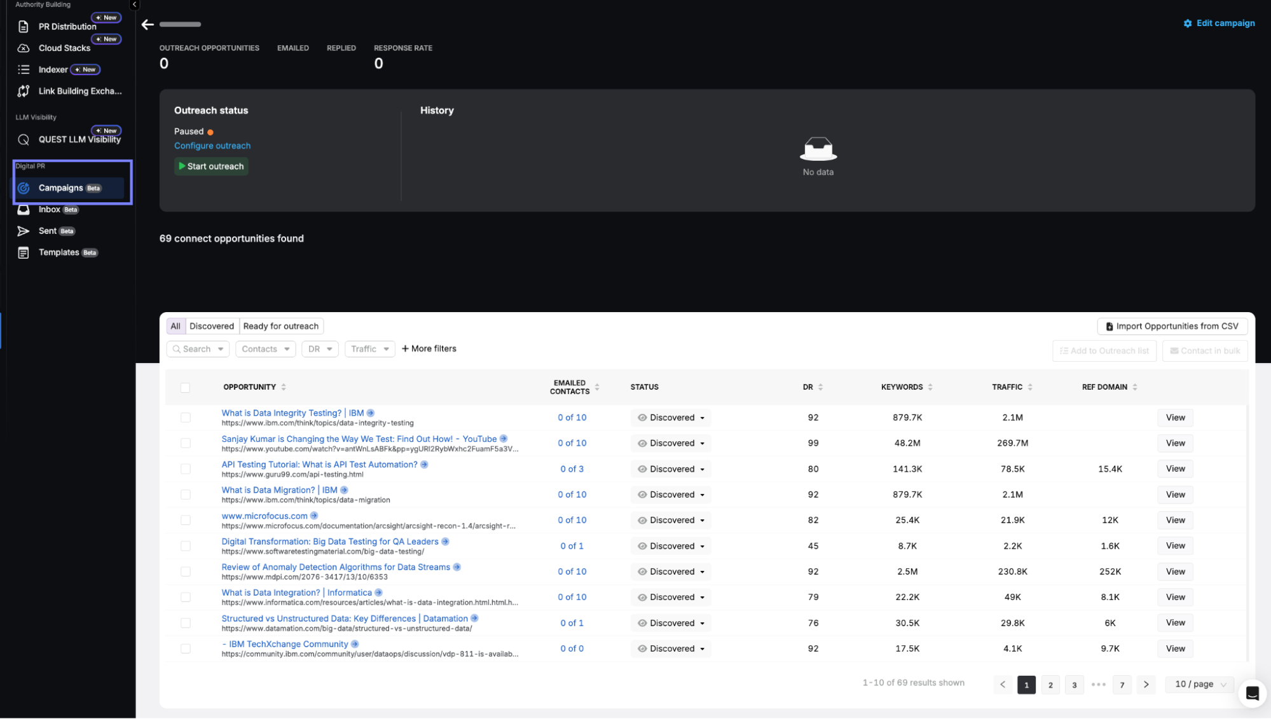Select the Inbox Beta sidebar item
Viewport: 1271px width, 719px height.
[x=50, y=209]
